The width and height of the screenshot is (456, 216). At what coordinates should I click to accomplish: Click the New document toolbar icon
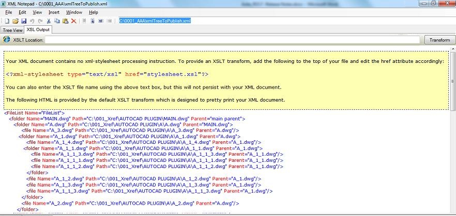coord(7,21)
